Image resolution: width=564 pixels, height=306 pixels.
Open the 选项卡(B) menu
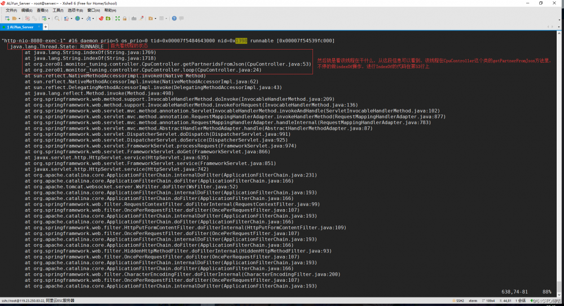75,11
